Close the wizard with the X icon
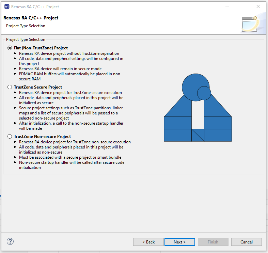 coord(258,6)
